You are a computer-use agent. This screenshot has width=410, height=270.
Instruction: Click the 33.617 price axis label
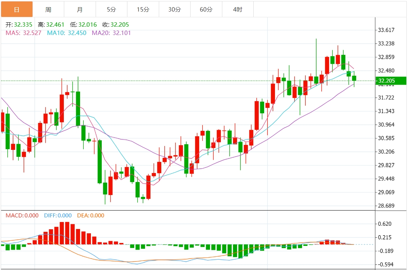click(x=386, y=30)
